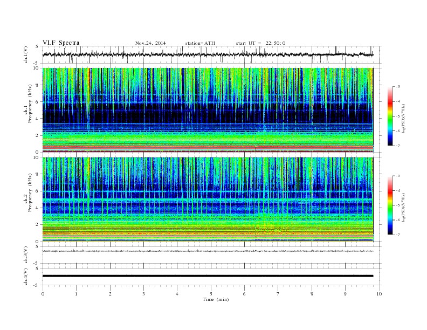Click the time axis tick label "1"

(x=77, y=294)
